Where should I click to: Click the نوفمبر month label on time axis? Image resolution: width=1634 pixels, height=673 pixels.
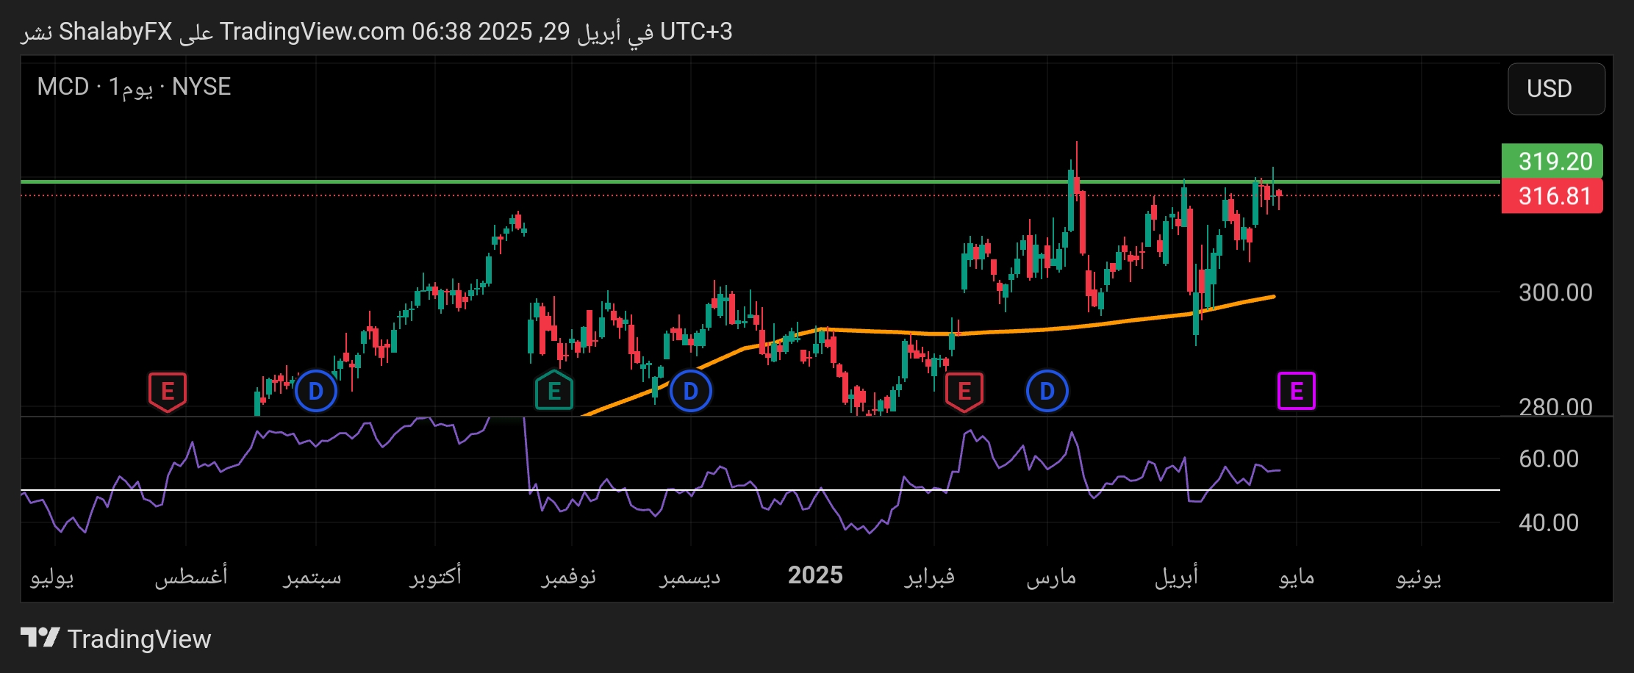click(x=569, y=577)
